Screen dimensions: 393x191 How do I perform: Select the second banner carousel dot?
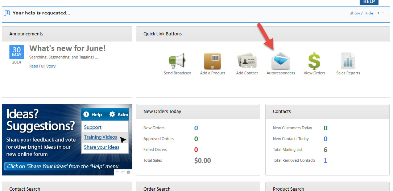[x=123, y=173]
